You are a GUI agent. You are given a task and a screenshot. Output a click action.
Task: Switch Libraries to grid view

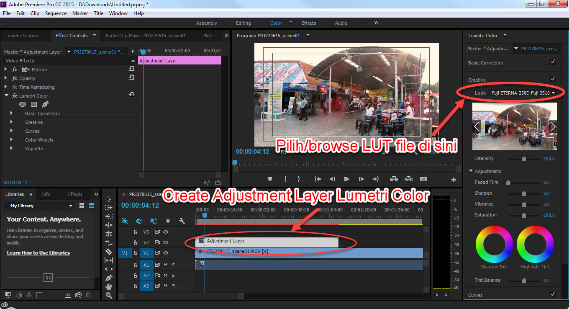[x=82, y=206]
